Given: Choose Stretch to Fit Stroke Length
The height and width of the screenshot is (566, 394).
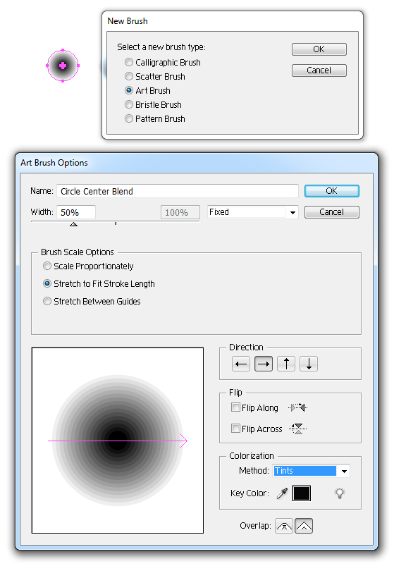Looking at the screenshot, I should (x=47, y=284).
